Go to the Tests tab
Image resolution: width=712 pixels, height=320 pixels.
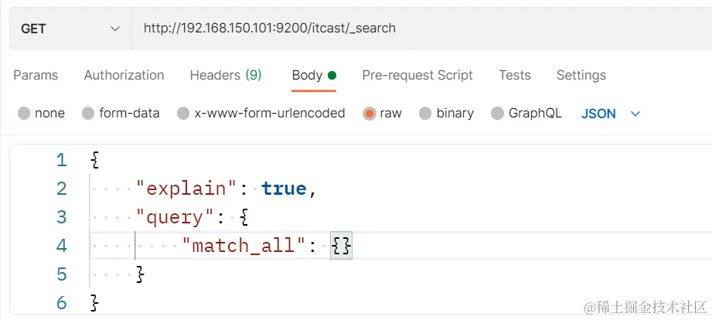[x=514, y=75]
